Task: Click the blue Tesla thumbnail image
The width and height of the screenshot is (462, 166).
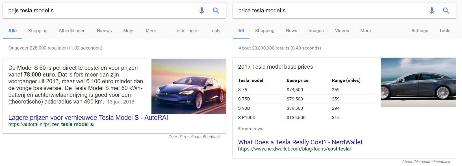Action: tap(189, 86)
